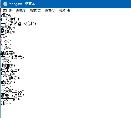Set cursor after 拉登晚安* line

(19, 78)
